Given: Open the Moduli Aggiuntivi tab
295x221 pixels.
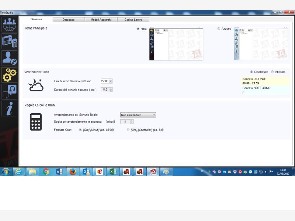Looking at the screenshot, I should (x=101, y=20).
